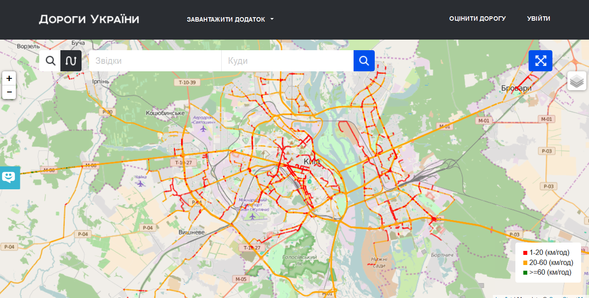589x298 pixels.
Task: Click the Бровари city label
Action: pyautogui.click(x=516, y=88)
